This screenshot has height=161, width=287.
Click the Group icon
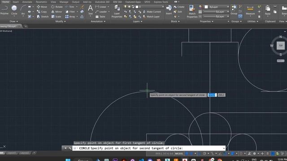tap(234, 10)
